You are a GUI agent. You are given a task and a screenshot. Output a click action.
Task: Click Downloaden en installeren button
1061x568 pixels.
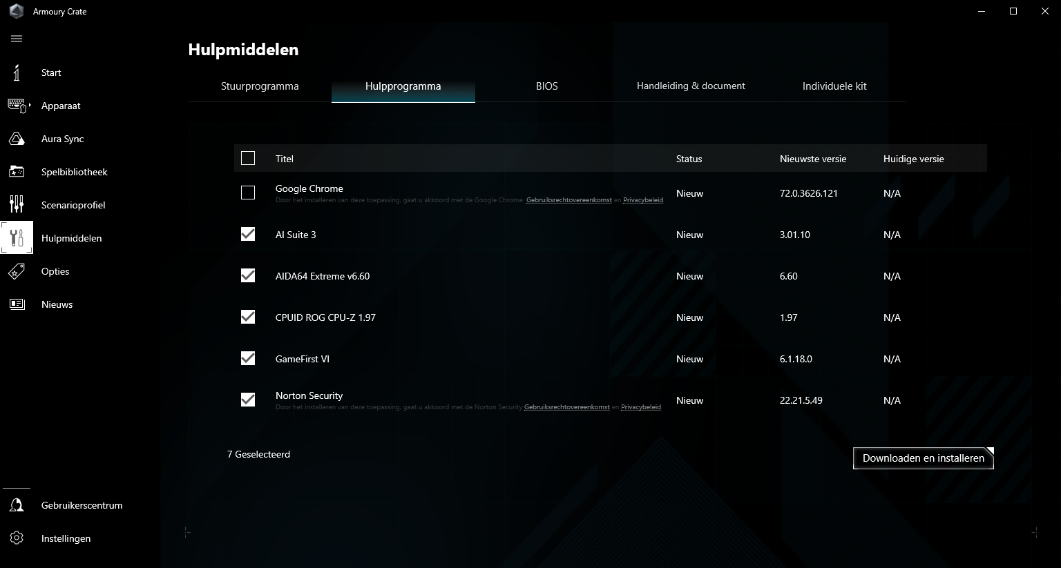click(x=924, y=458)
